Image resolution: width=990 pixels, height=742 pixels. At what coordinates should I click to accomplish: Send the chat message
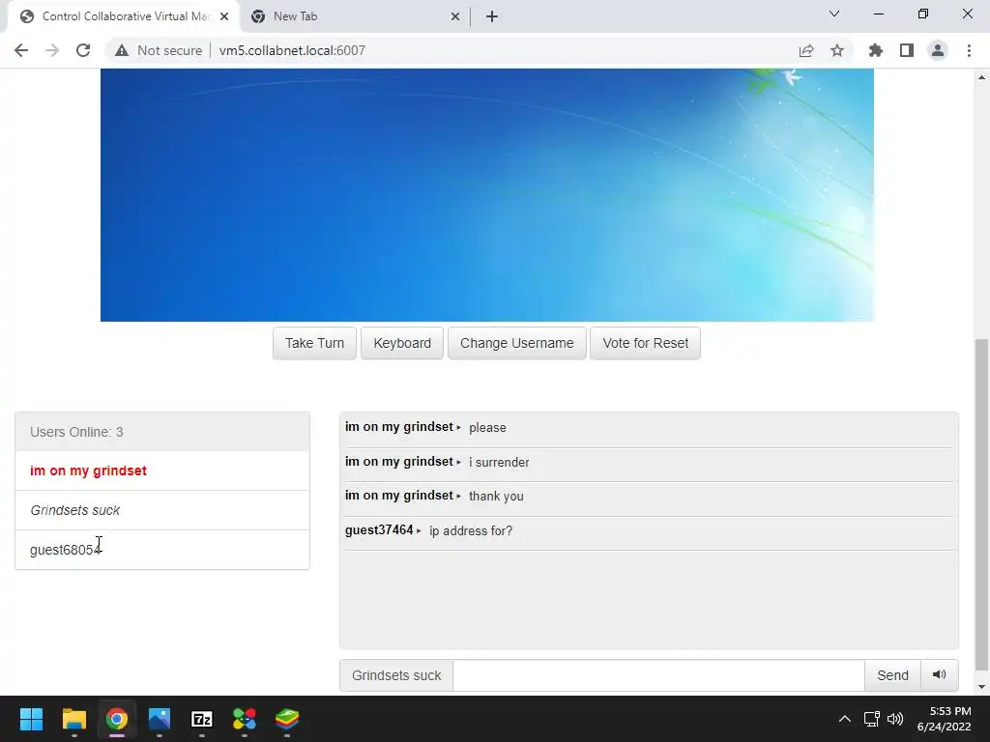(x=892, y=675)
